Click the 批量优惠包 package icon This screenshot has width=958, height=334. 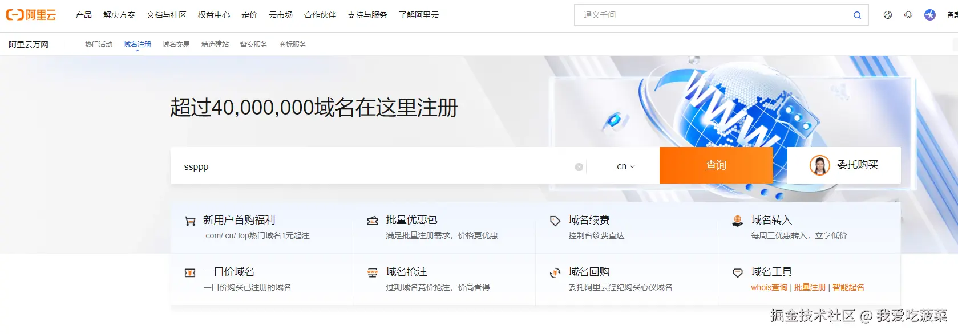coord(373,221)
